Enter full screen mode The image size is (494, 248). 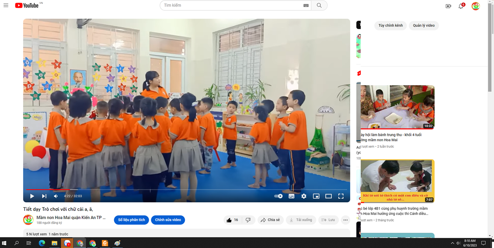click(341, 196)
